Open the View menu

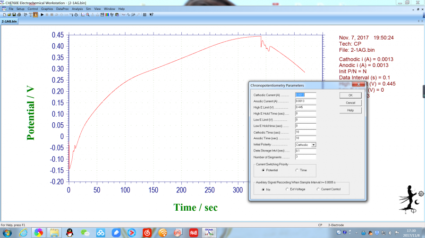click(x=97, y=9)
